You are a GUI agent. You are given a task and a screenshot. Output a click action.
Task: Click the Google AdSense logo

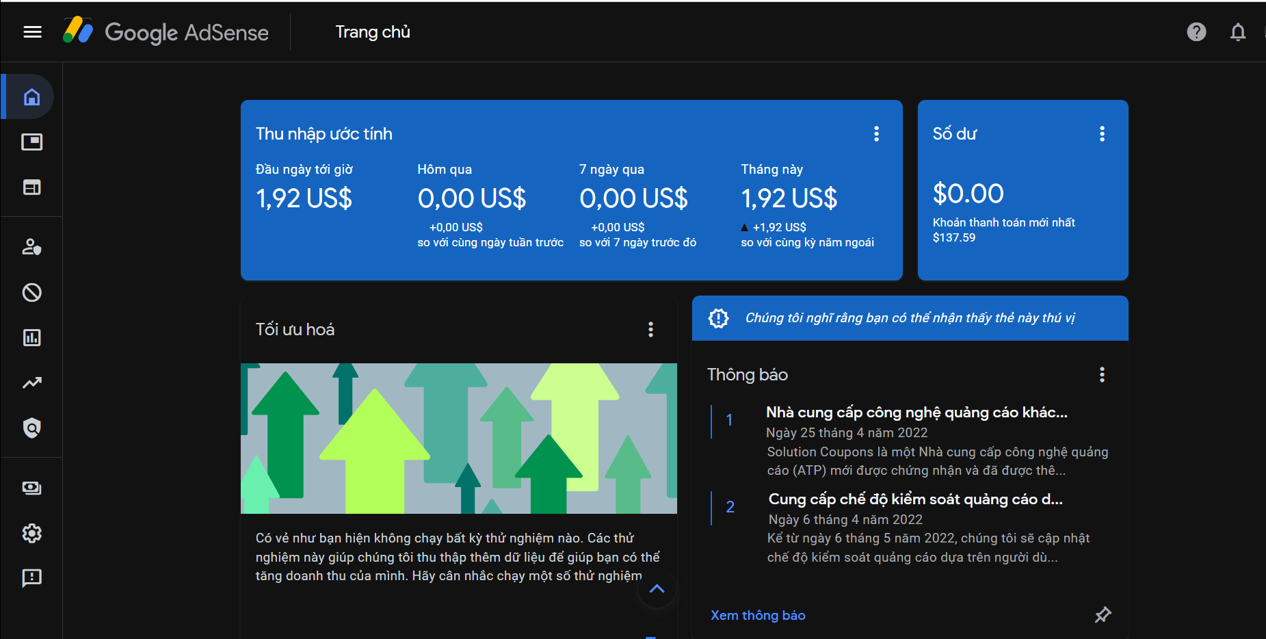(166, 31)
